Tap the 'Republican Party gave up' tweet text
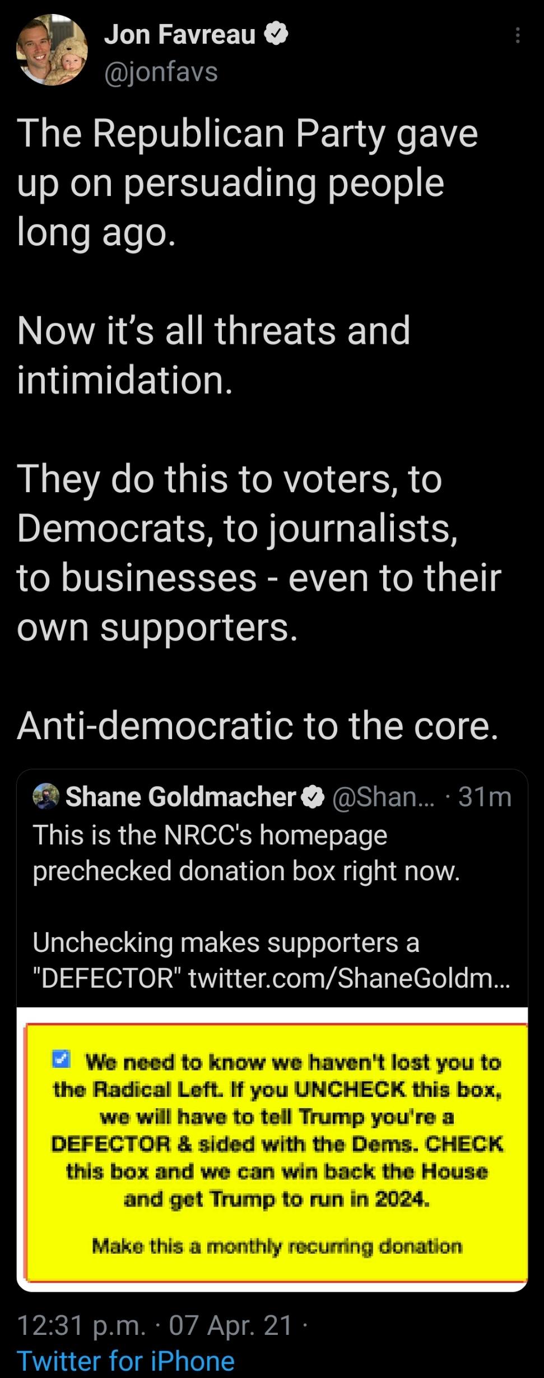Viewport: 544px width, 1378px height. (x=247, y=182)
